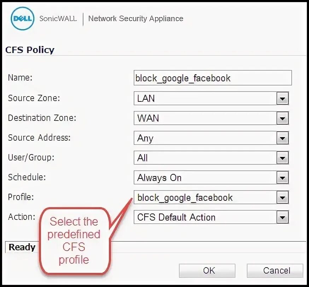The height and width of the screenshot is (287, 309).
Task: Click the Dell logo icon
Action: click(23, 18)
